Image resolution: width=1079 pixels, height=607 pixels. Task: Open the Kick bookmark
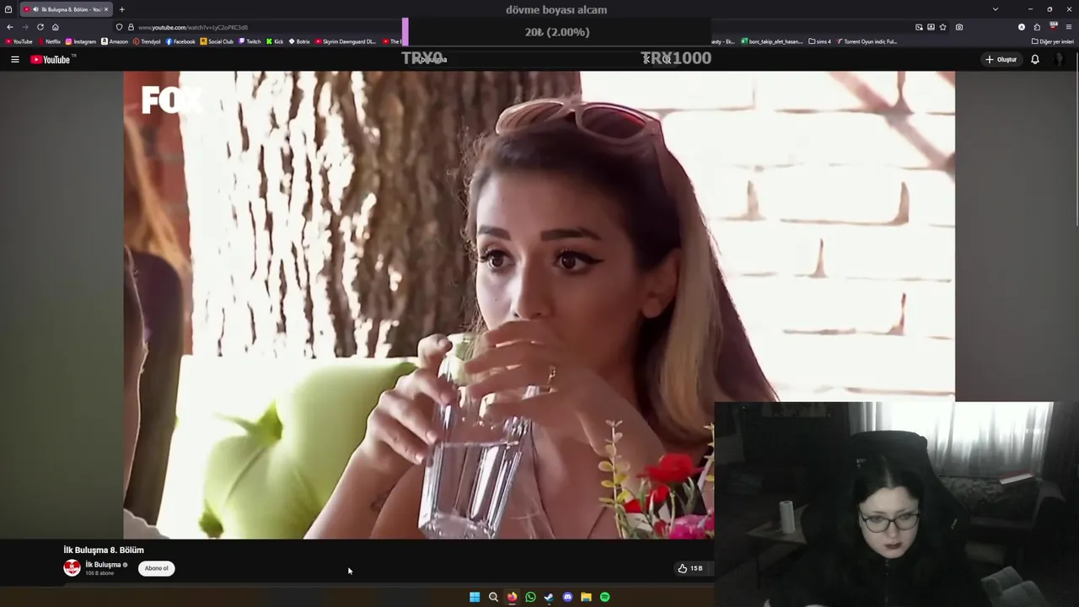tap(275, 41)
